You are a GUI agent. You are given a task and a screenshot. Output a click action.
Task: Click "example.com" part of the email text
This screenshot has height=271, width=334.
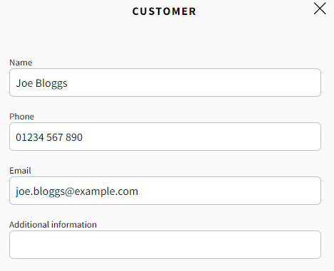point(106,191)
